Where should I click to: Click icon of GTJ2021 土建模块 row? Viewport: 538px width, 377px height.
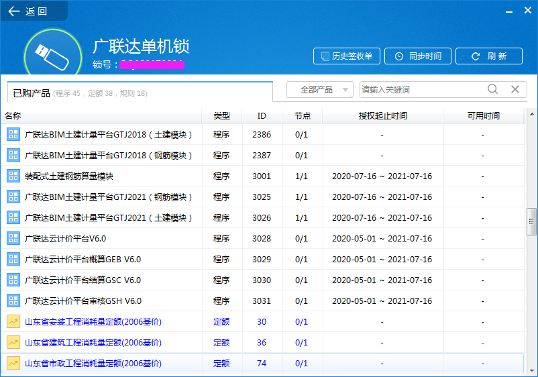pos(13,218)
